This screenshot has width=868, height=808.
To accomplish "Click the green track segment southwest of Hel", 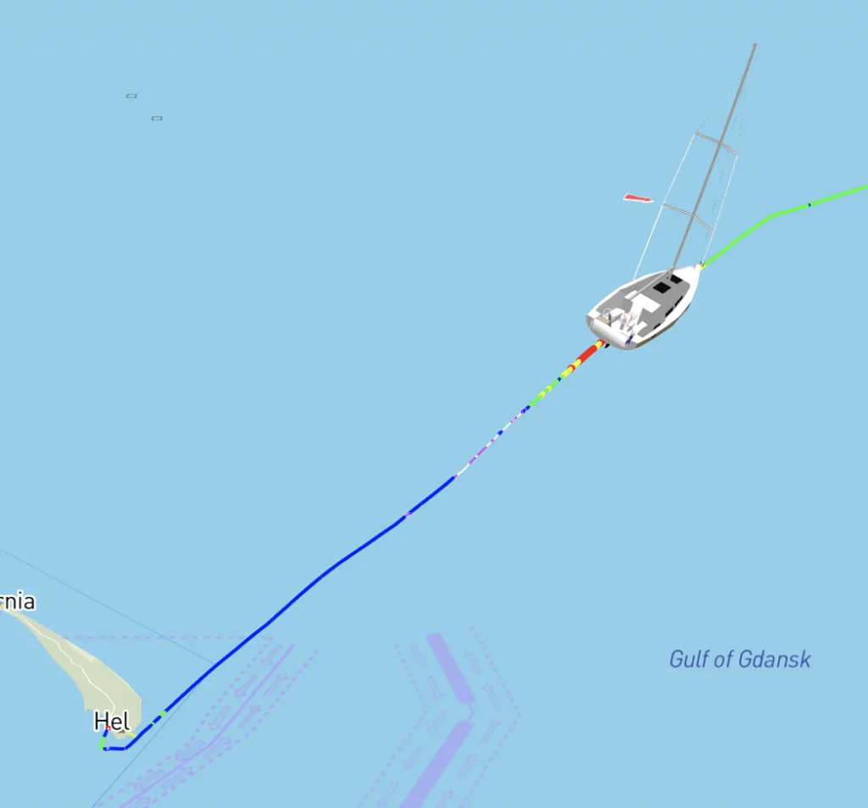I will point(102,742).
